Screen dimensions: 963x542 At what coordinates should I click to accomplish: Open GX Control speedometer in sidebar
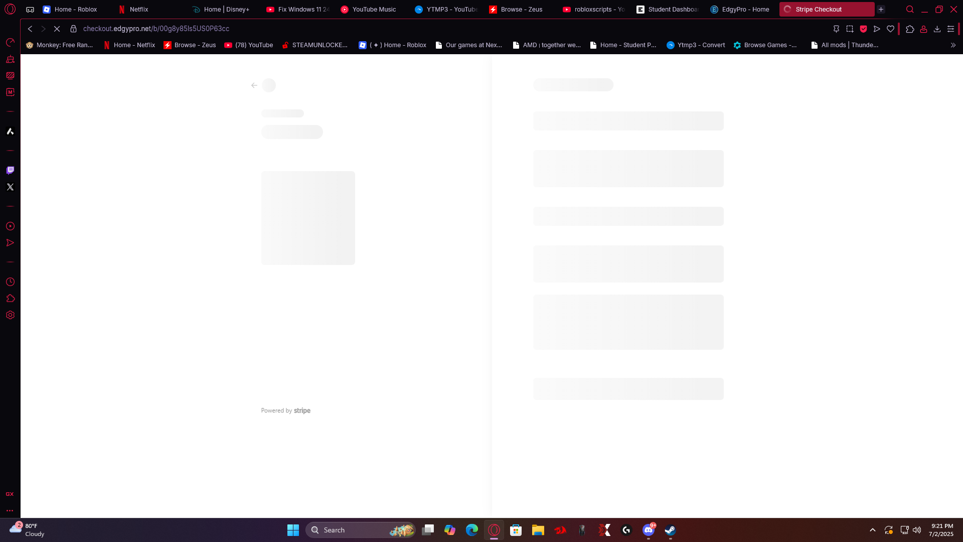pyautogui.click(x=10, y=42)
